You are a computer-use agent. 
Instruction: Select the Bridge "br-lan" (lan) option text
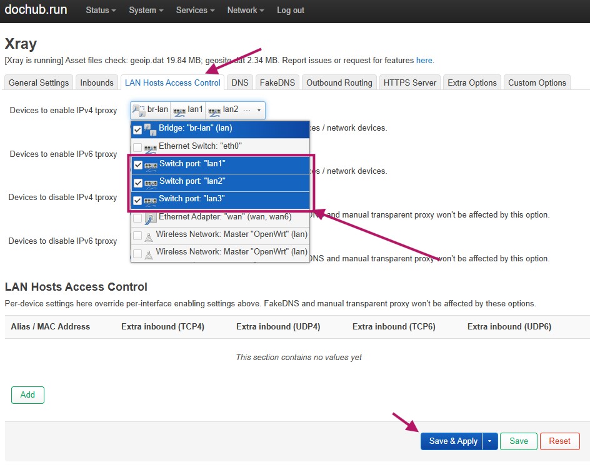(x=195, y=128)
